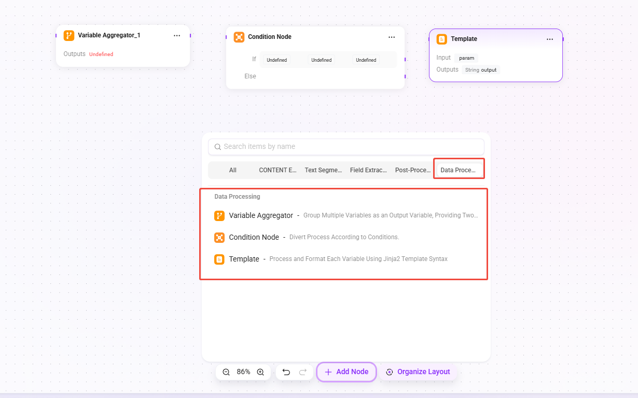Click the last Undefined field in If row

[366, 60]
